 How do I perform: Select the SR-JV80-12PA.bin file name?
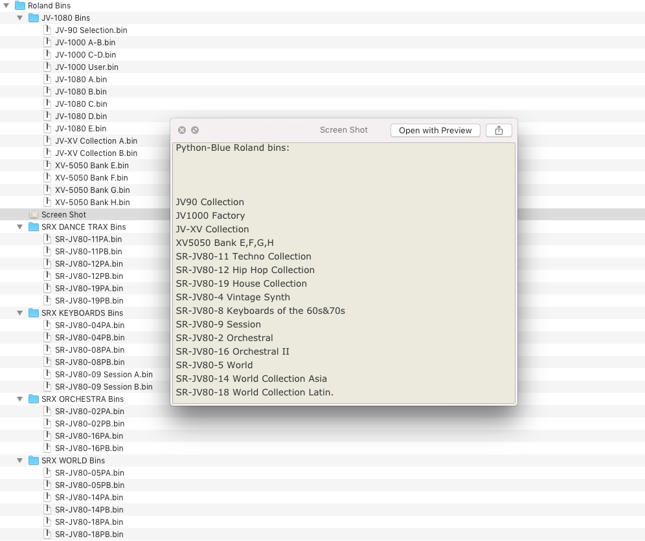[89, 264]
